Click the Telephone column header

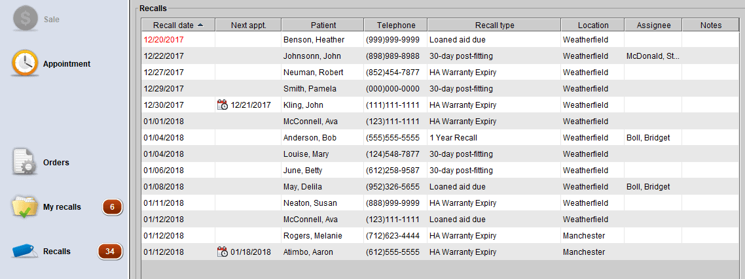(395, 25)
